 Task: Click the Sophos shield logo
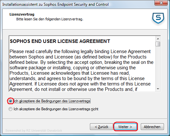coord(158,18)
